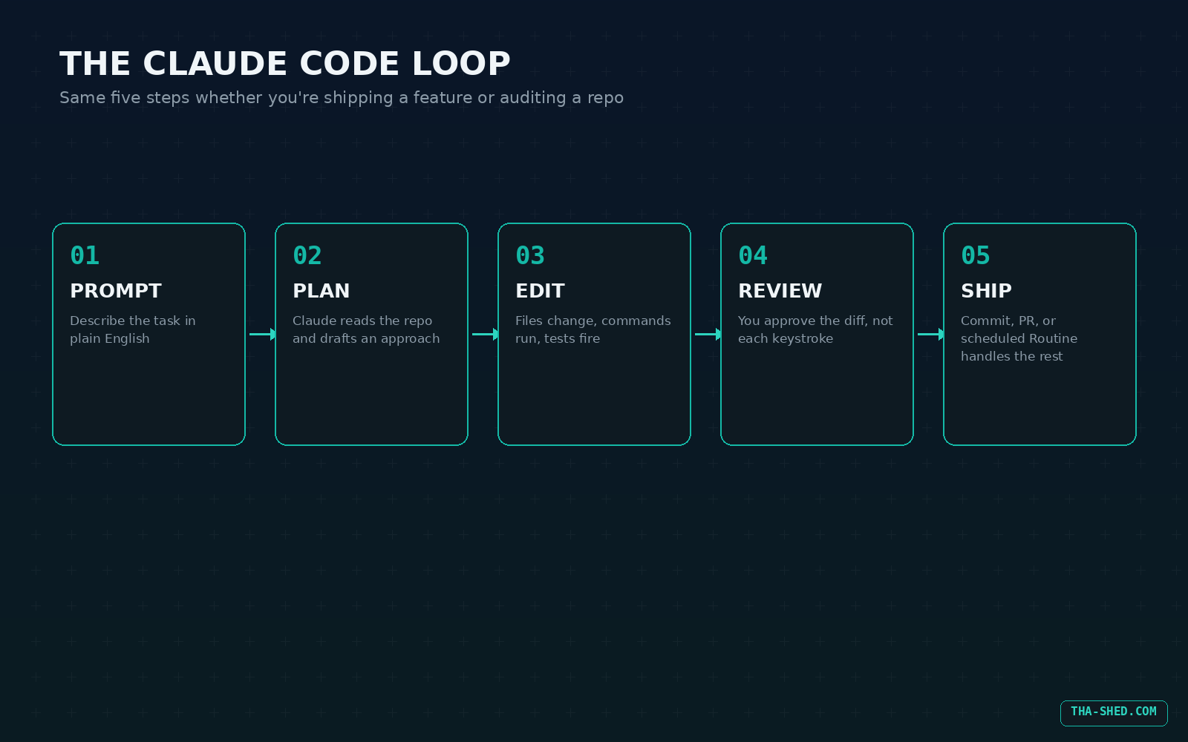Viewport: 1188px width, 742px height.
Task: Click the EDIT heading
Action: (541, 291)
